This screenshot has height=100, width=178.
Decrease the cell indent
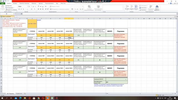point(46,9)
